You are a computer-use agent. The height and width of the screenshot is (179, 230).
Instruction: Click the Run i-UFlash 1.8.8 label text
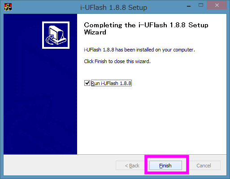tap(111, 83)
